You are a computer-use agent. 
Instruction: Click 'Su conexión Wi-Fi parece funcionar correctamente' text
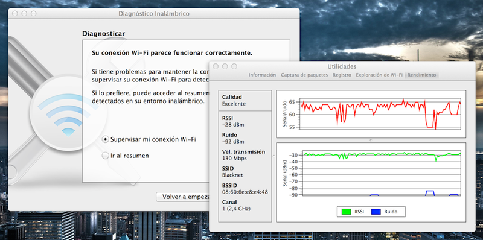pos(172,53)
